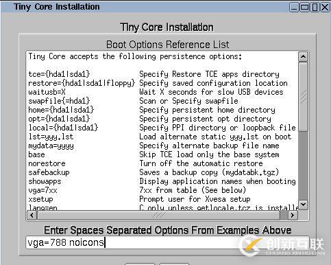Click 'Scan or Specify swapfile' description

(x=188, y=101)
